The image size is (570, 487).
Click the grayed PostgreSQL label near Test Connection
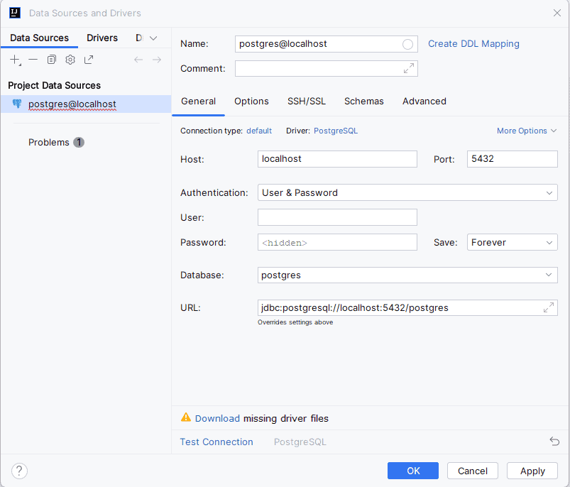click(x=300, y=442)
